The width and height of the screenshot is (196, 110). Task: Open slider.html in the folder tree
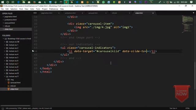tap(14, 89)
